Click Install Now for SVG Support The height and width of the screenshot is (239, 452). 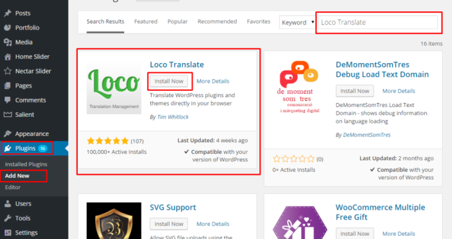[169, 224]
